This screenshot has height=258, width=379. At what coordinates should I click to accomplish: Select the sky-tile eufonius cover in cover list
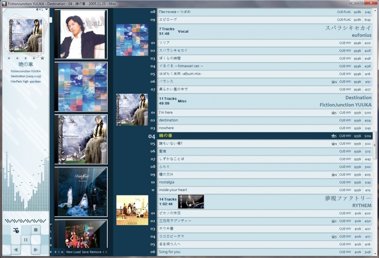click(x=81, y=87)
